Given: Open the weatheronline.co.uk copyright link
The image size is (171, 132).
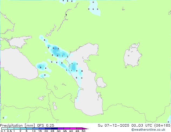Looking at the screenshot, I should (x=148, y=130).
